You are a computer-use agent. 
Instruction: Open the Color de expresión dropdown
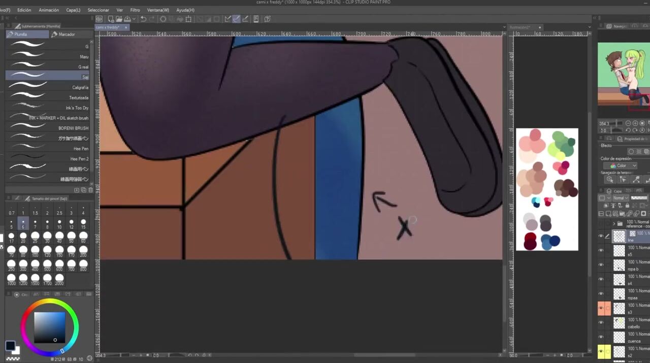click(620, 166)
